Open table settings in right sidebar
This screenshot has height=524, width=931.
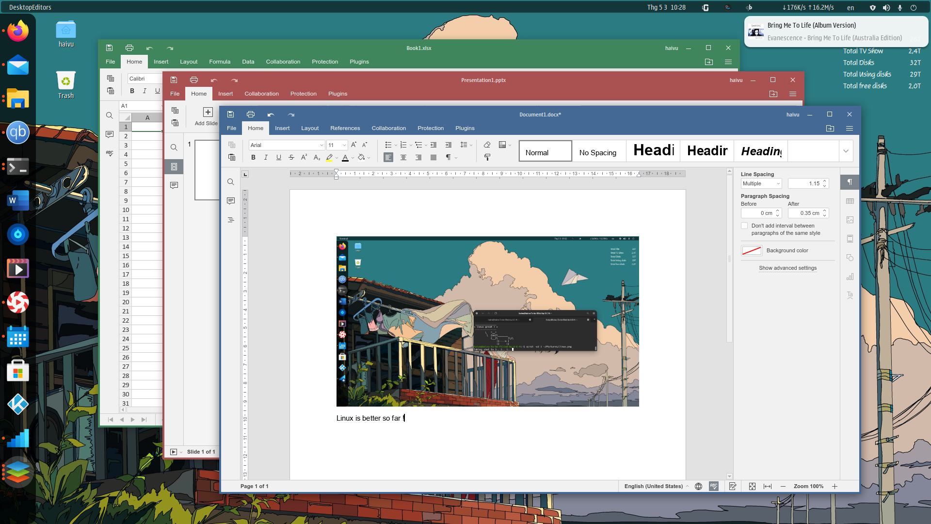(850, 201)
